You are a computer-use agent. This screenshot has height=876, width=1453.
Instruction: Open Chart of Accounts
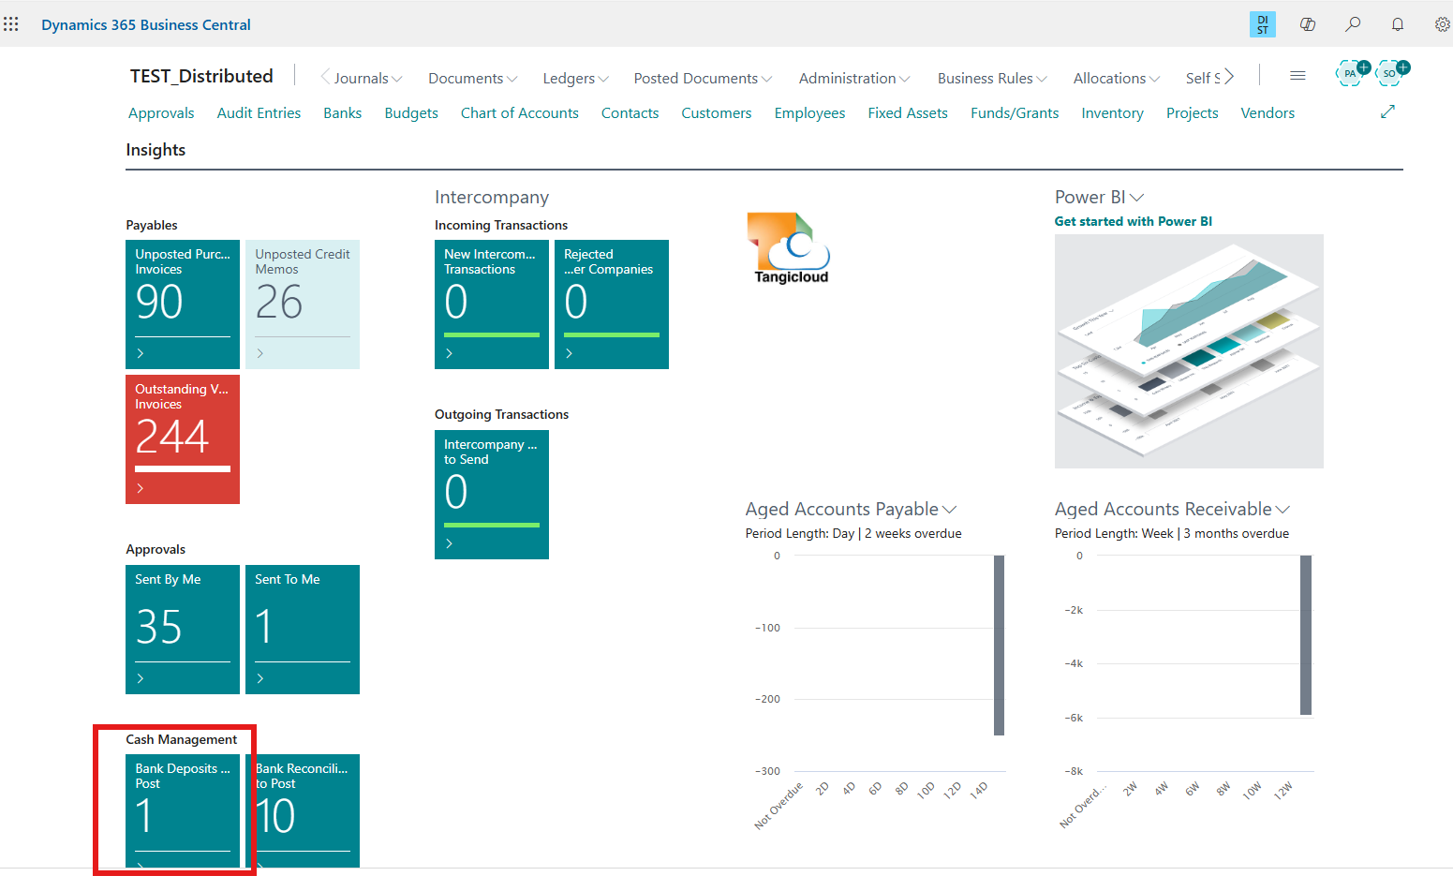(520, 113)
